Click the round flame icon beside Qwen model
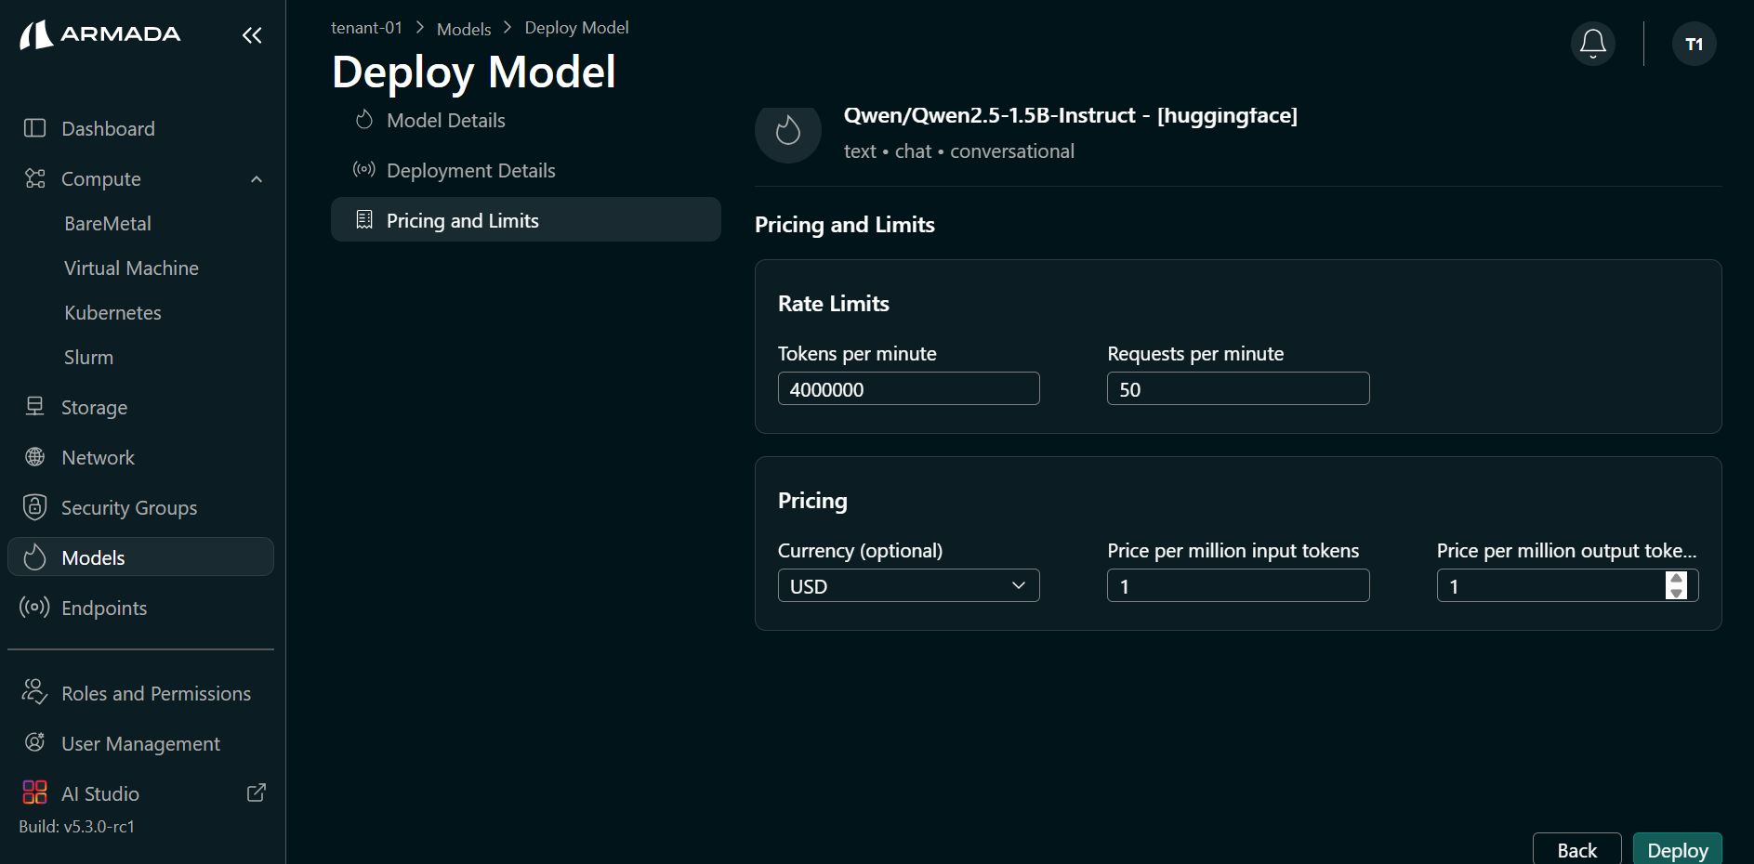This screenshot has height=864, width=1754. [788, 130]
